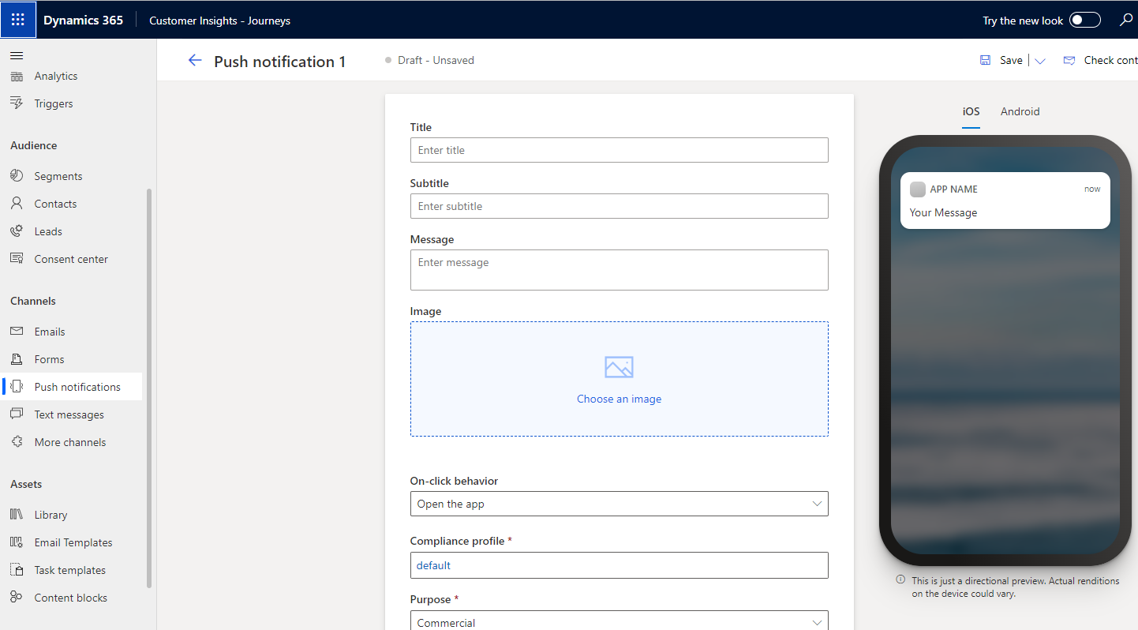Switch to the Android preview tab
1138x630 pixels.
click(x=1020, y=111)
